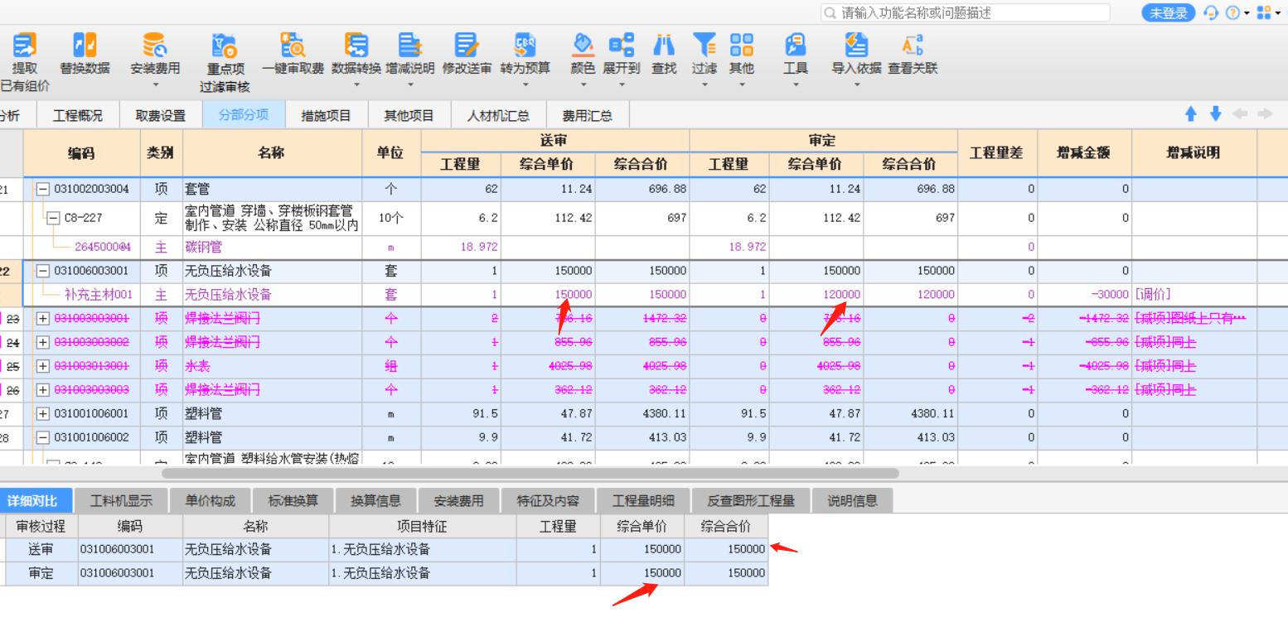
Task: Click the 转为预算 toolbar icon
Action: pos(525,45)
